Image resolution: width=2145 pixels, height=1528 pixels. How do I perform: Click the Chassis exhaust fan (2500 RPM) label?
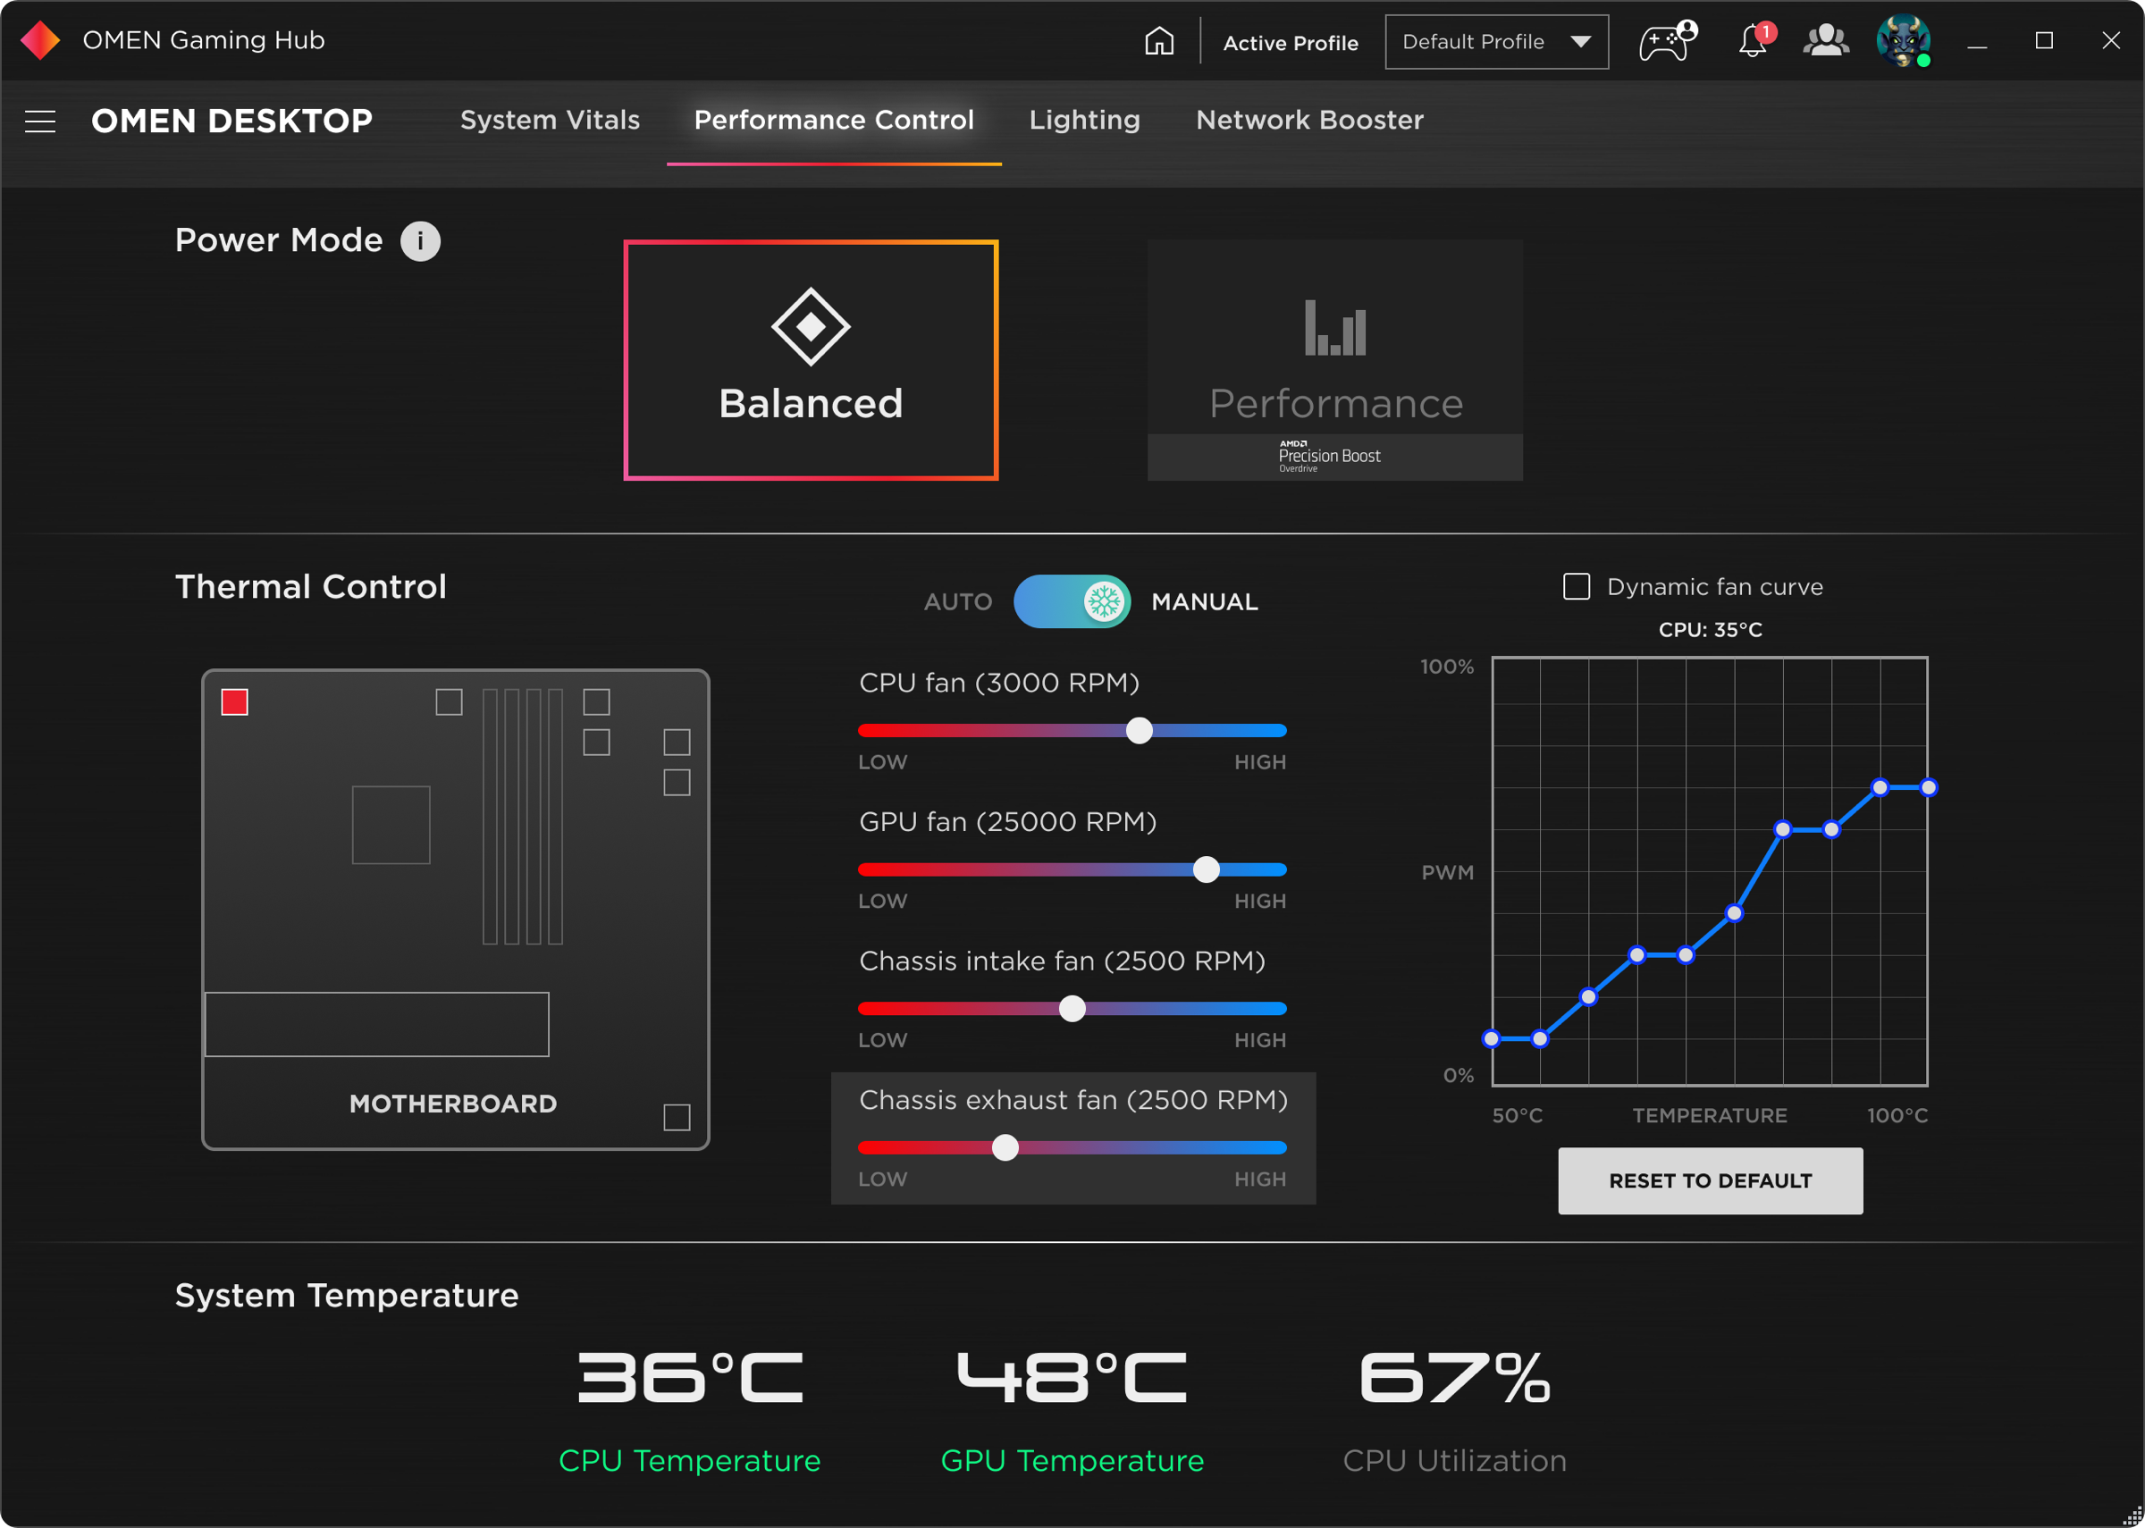(x=1073, y=1101)
